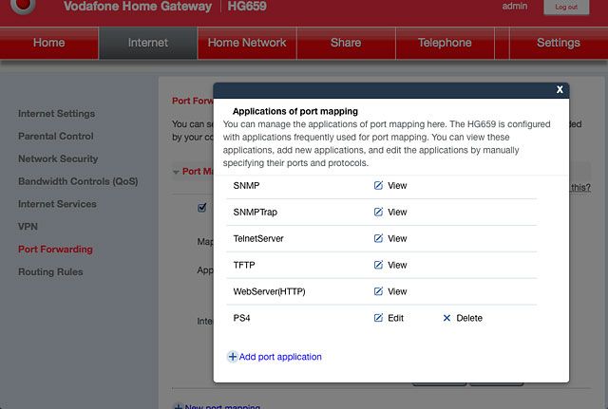Image resolution: width=608 pixels, height=409 pixels.
Task: Select Network Security in sidebar
Action: coord(58,158)
